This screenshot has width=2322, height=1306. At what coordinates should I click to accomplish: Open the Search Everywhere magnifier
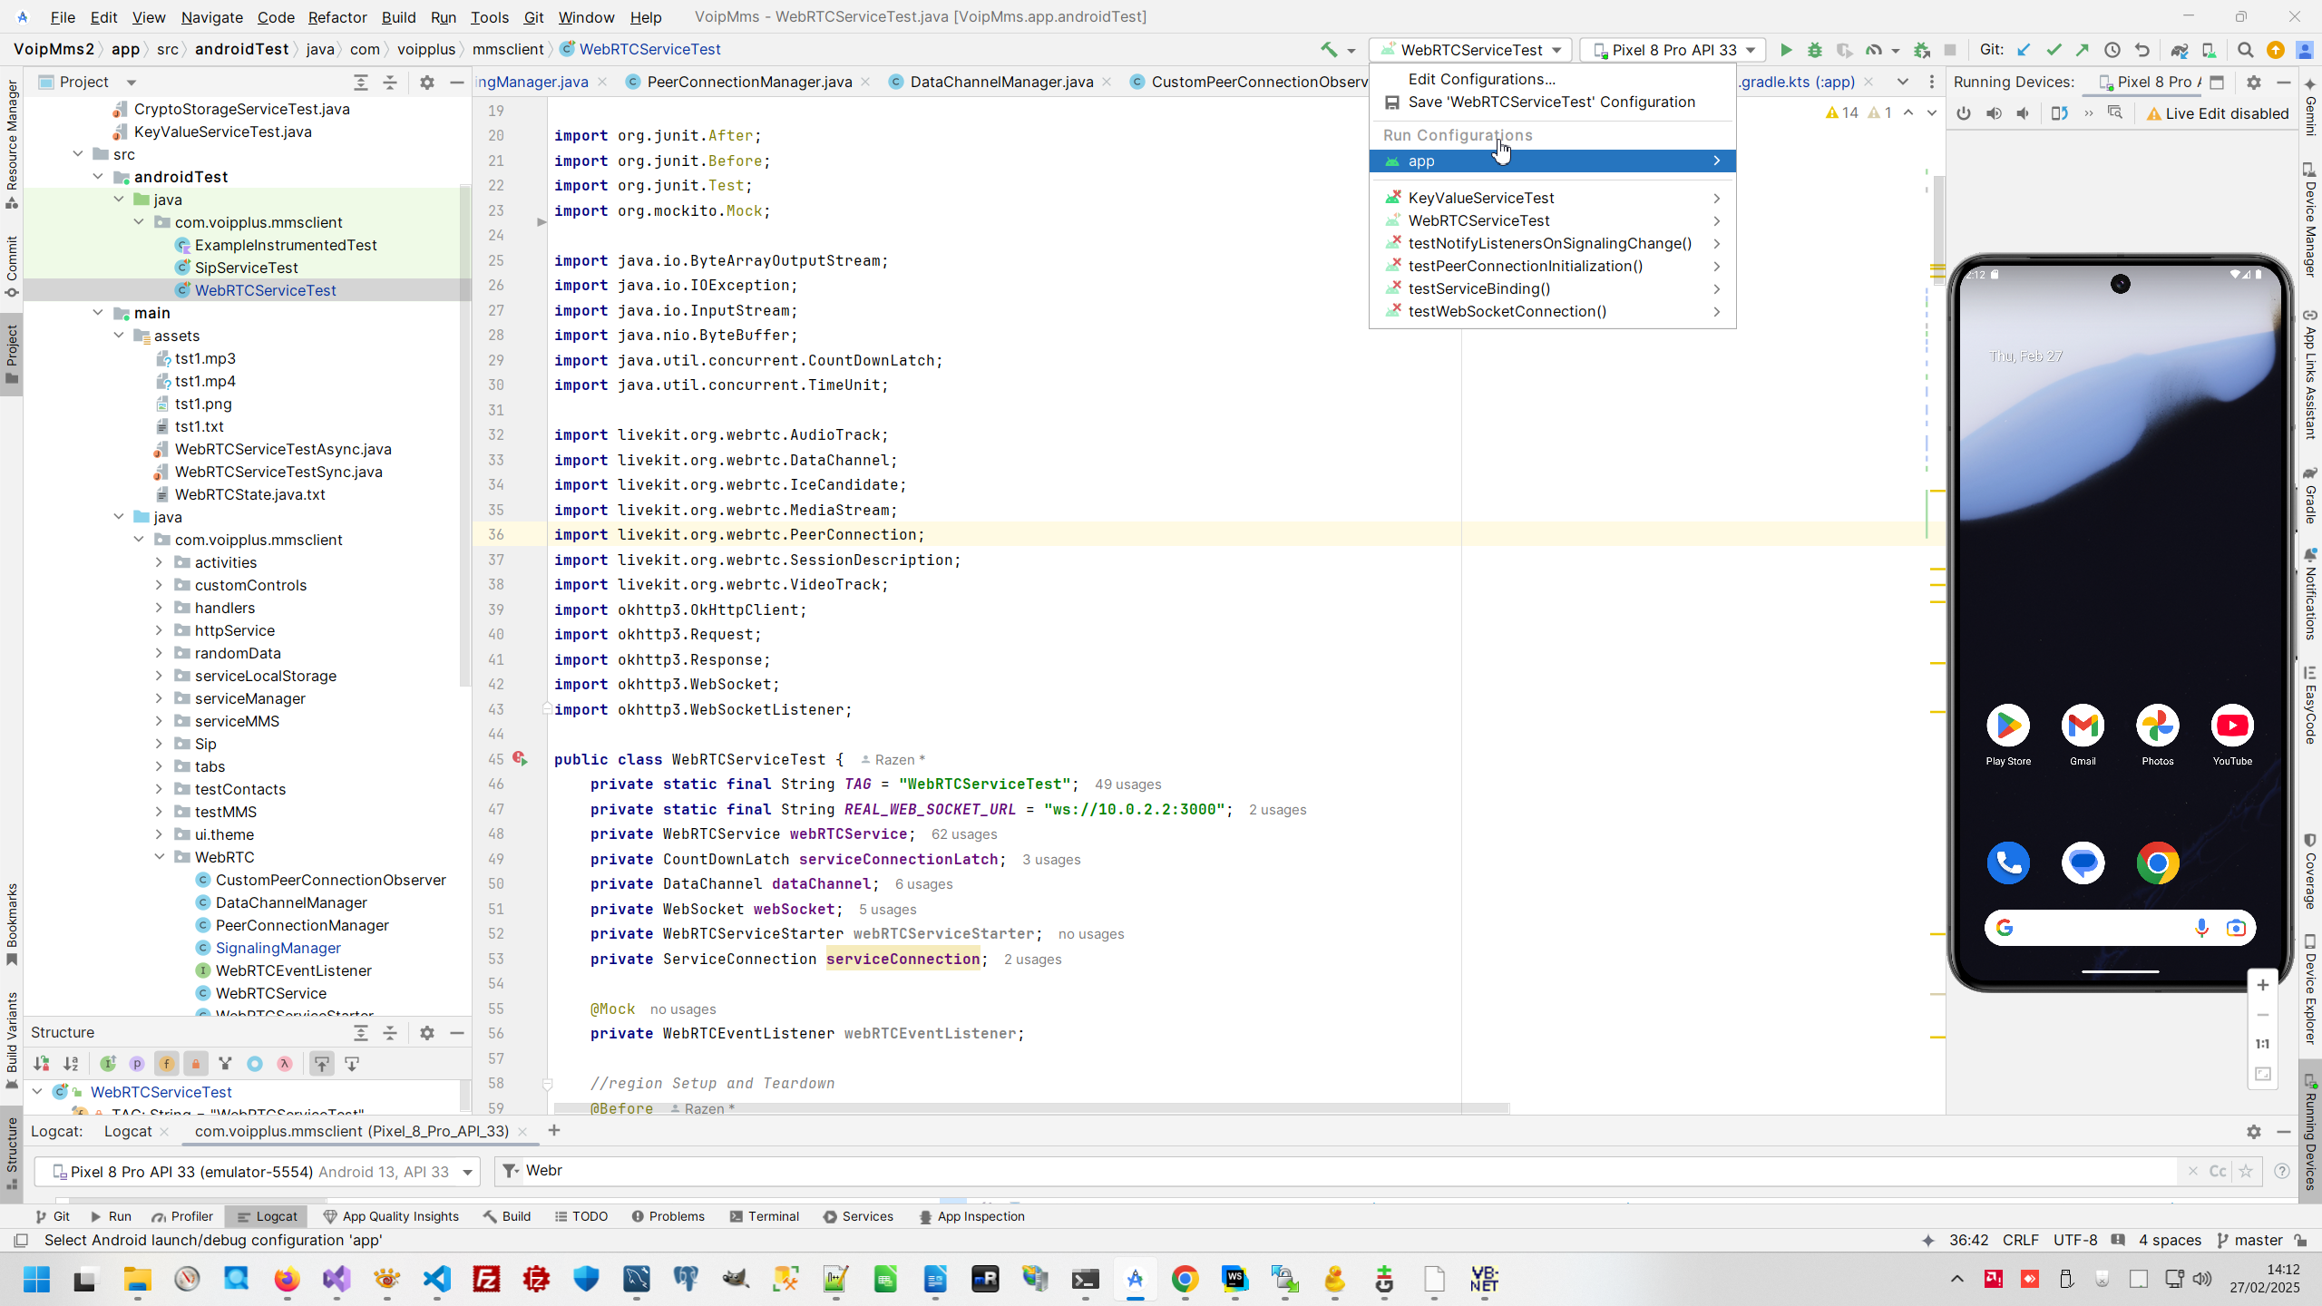click(2245, 50)
